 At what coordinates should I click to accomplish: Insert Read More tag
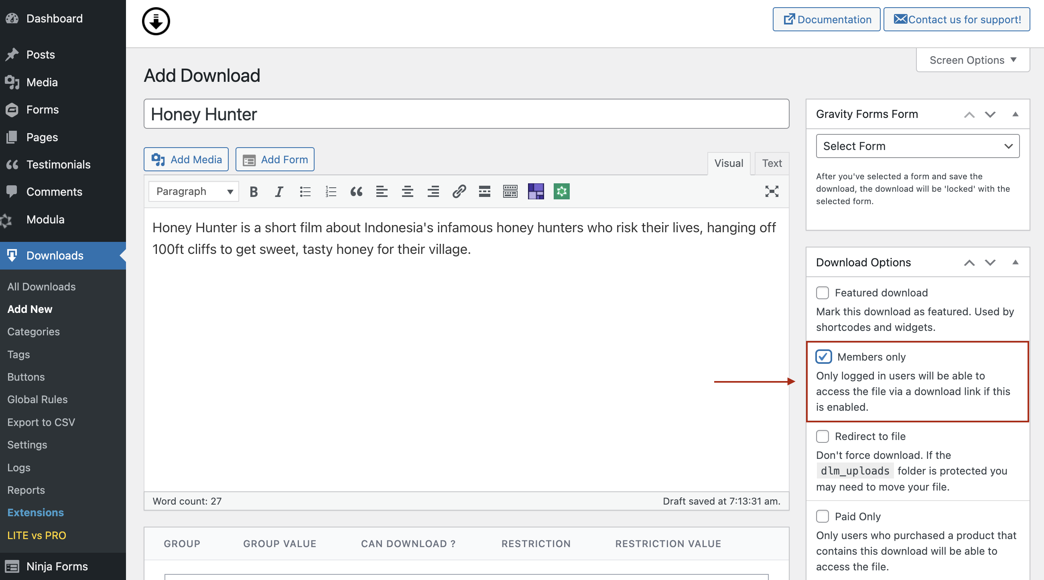click(484, 191)
